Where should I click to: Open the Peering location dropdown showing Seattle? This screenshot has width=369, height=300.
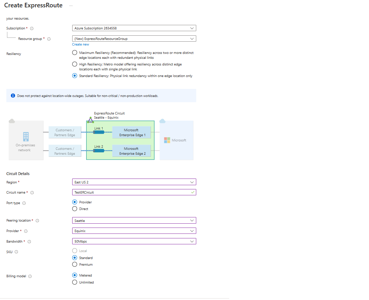coord(134,221)
